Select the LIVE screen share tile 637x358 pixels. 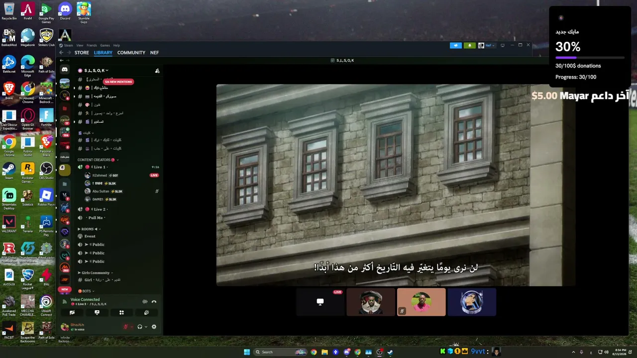click(320, 302)
